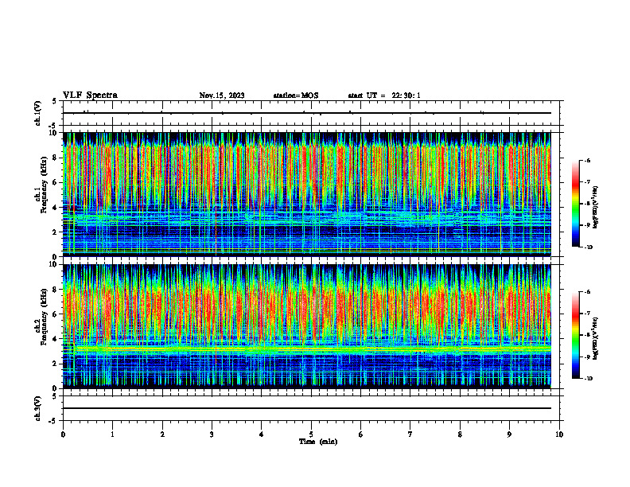630x487 pixels.
Task: Select the ch.1 color scale bar
Action: (x=576, y=204)
